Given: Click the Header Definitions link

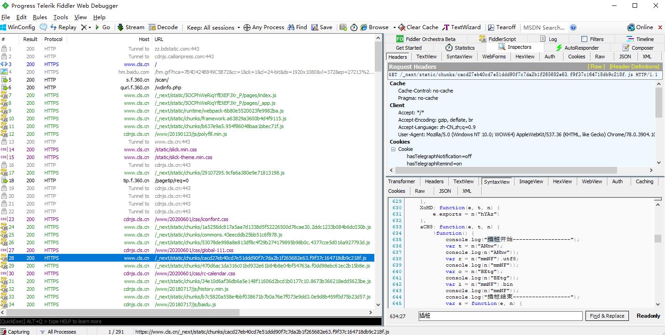Looking at the screenshot, I should tap(634, 67).
